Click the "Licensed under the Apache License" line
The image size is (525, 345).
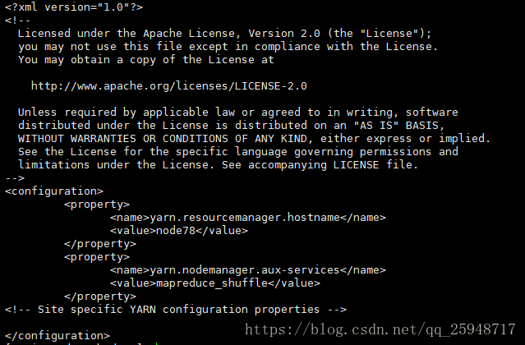coord(224,33)
